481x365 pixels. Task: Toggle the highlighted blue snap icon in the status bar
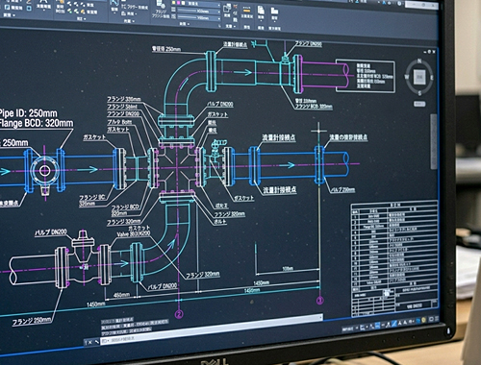click(x=377, y=325)
